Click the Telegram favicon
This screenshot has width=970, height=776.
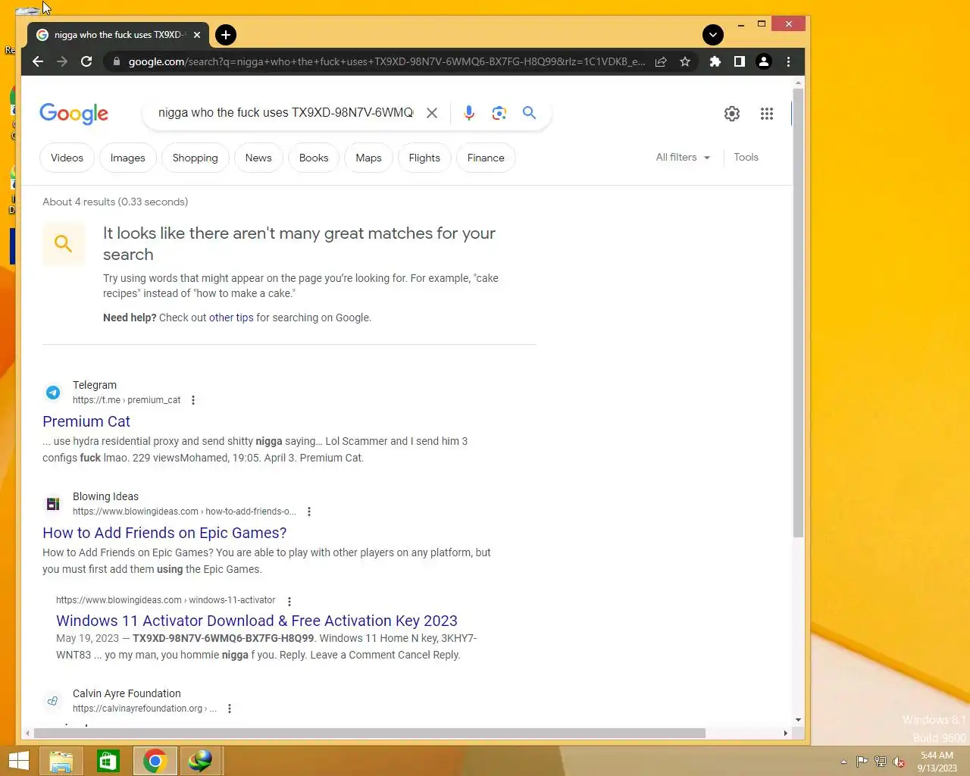coord(53,392)
